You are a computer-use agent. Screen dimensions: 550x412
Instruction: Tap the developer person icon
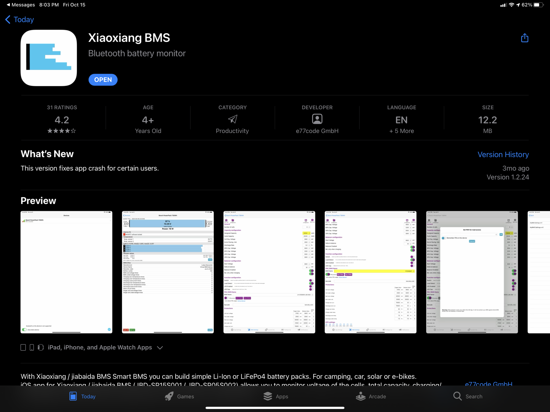[x=317, y=119]
